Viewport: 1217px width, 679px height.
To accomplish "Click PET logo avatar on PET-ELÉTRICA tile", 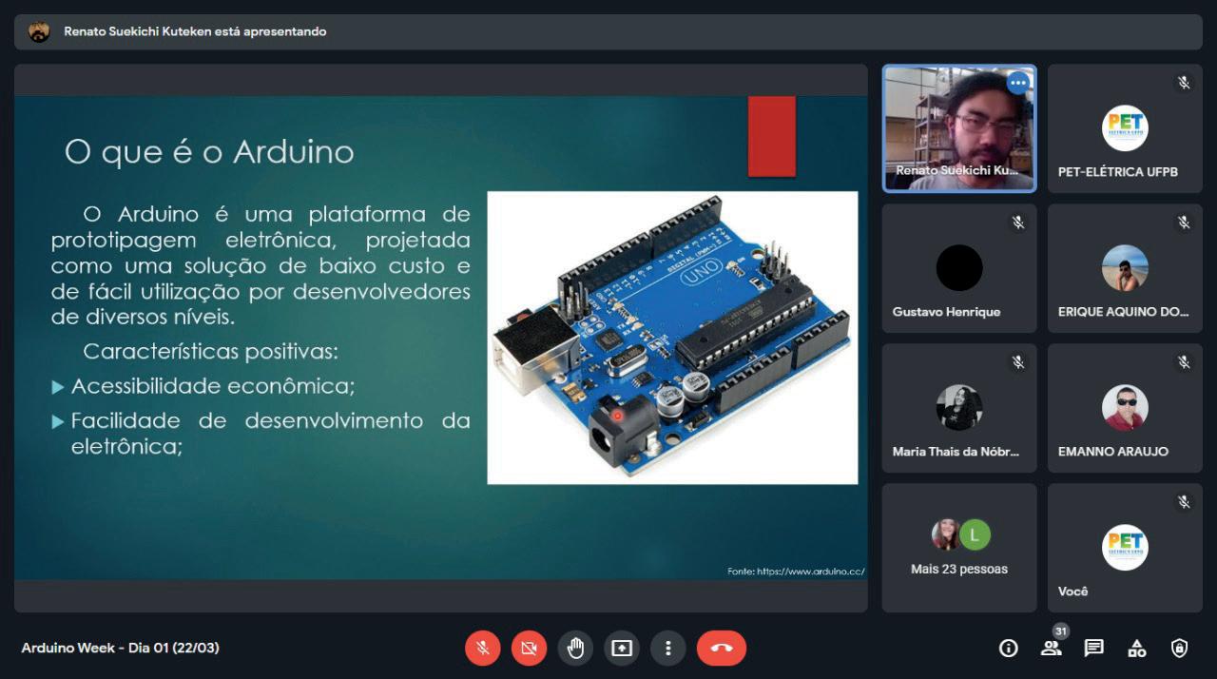I will [x=1125, y=128].
